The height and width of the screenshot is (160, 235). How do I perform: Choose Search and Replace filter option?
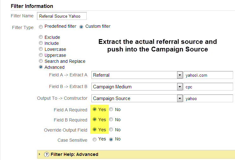[x=41, y=61]
